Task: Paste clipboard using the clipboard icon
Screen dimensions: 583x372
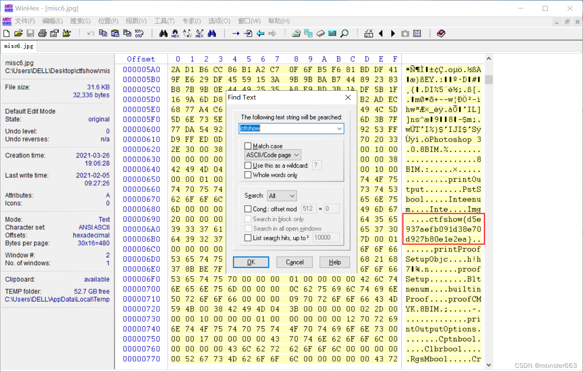Action: click(x=115, y=34)
